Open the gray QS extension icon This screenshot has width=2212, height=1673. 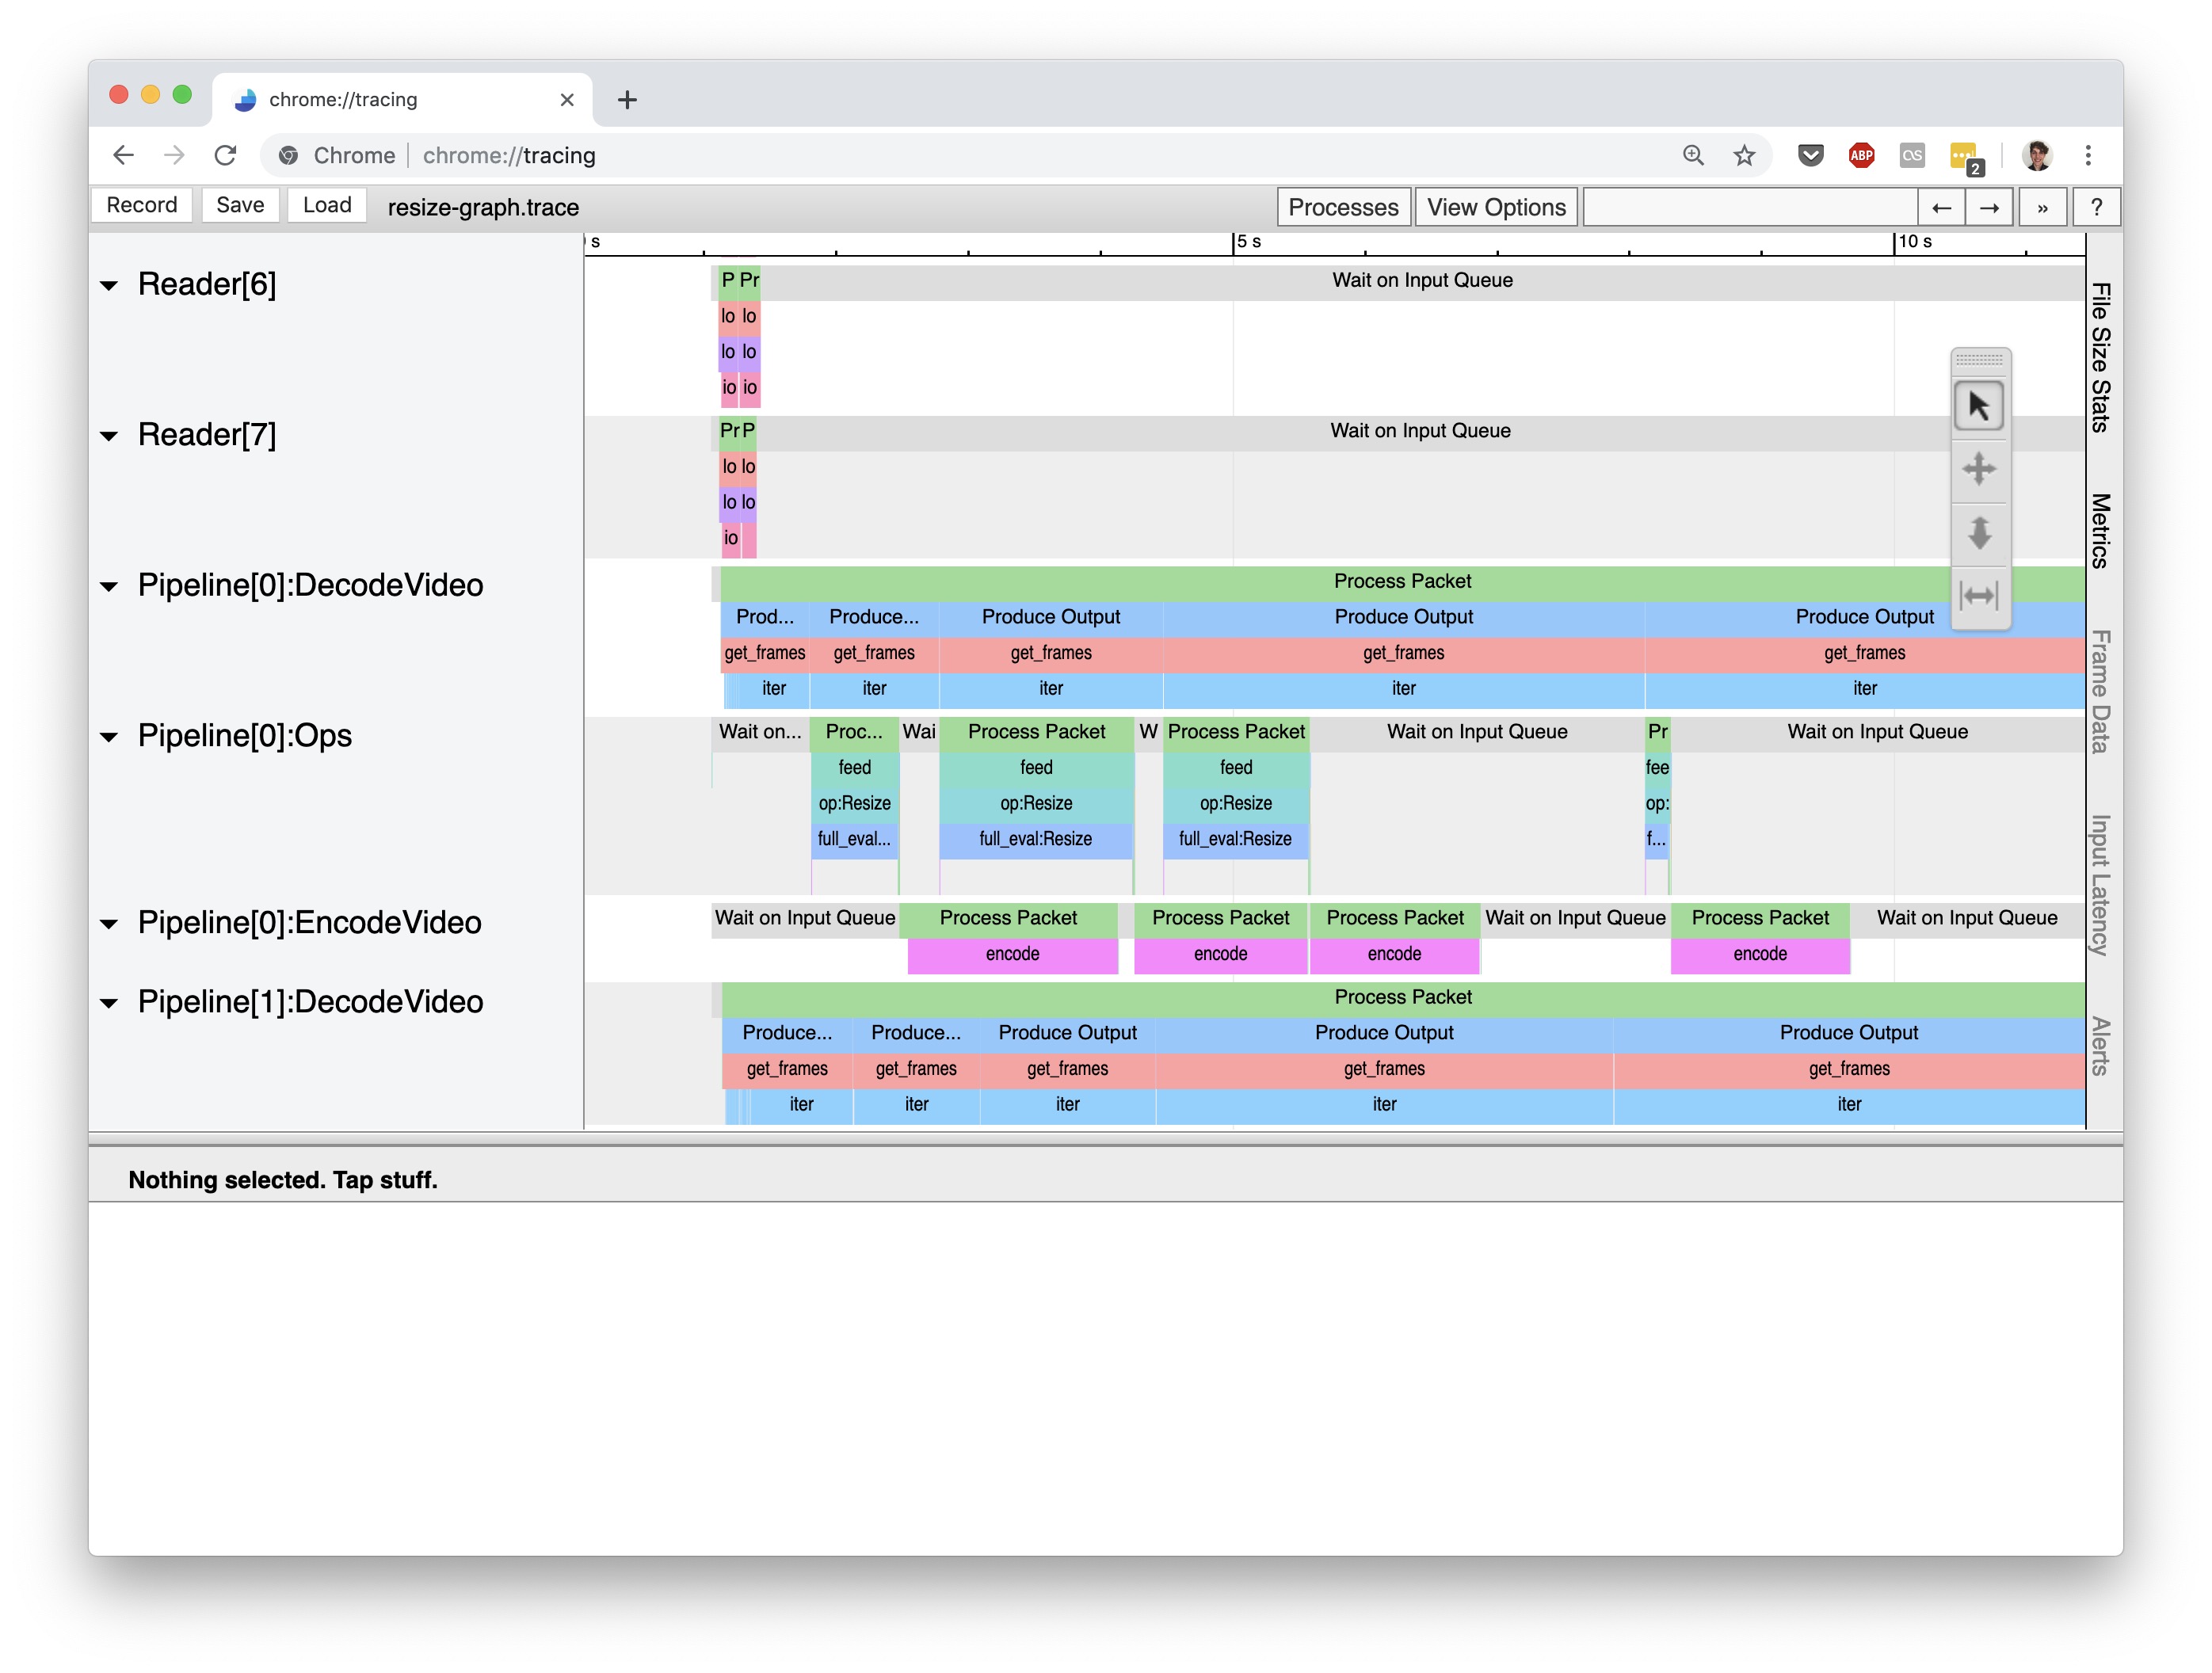click(1912, 155)
